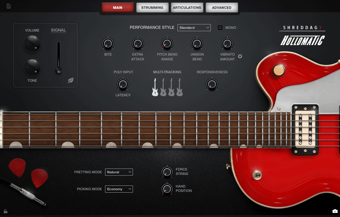
Task: Select multi-tracking guitar 3 icon
Action: coord(171,87)
